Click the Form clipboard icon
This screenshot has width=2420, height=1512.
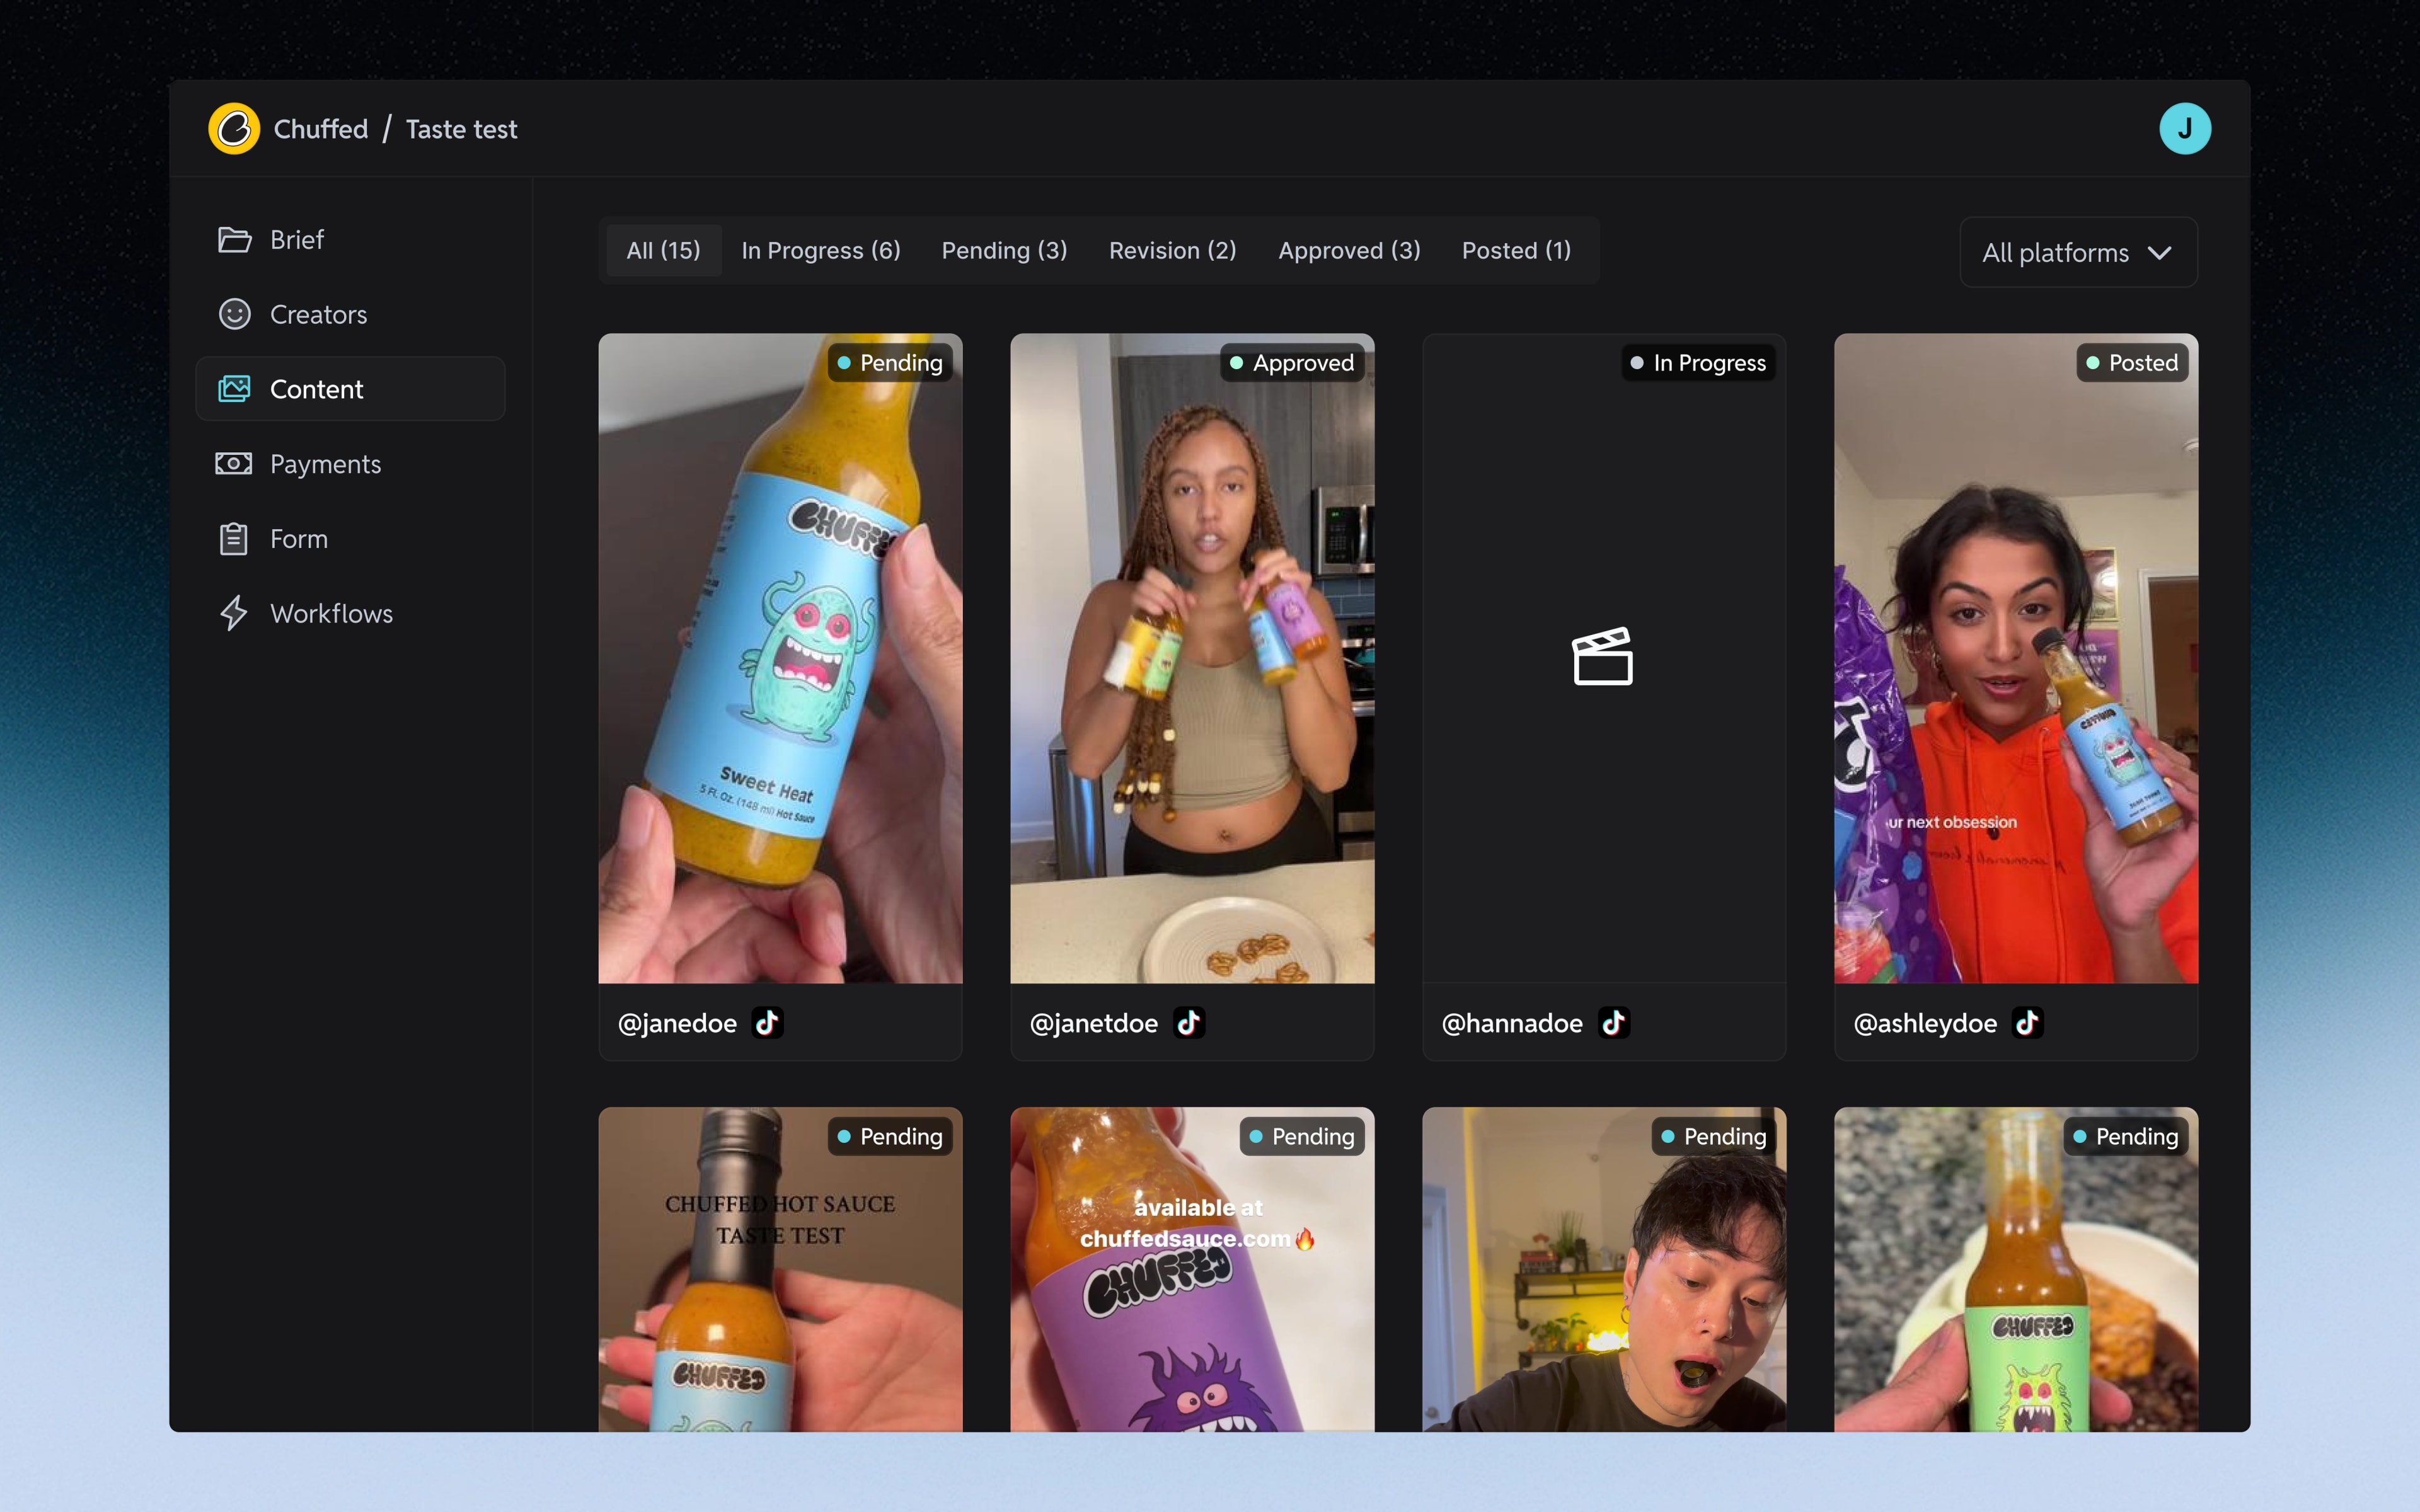pos(234,539)
